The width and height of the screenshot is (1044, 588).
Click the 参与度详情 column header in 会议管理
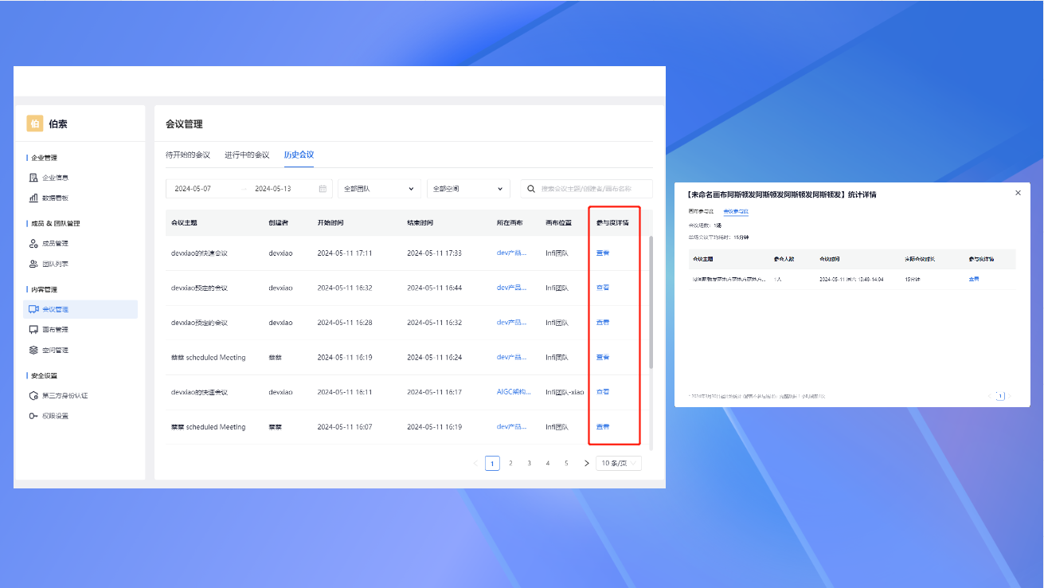coord(612,223)
